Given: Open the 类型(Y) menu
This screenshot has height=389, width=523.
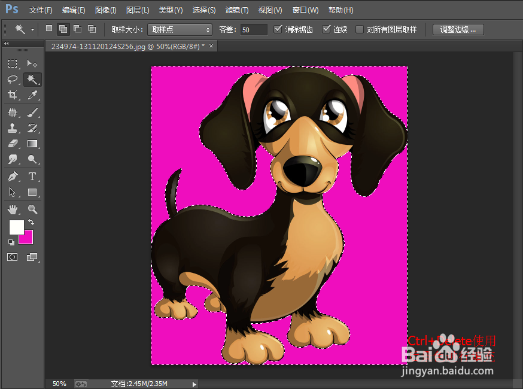Looking at the screenshot, I should 171,10.
